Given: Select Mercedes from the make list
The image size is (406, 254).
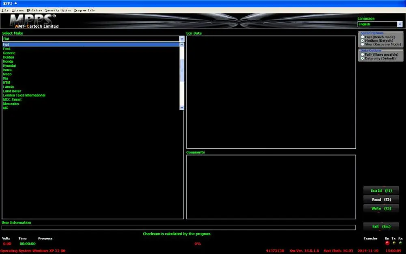Looking at the screenshot, I should (x=11, y=104).
